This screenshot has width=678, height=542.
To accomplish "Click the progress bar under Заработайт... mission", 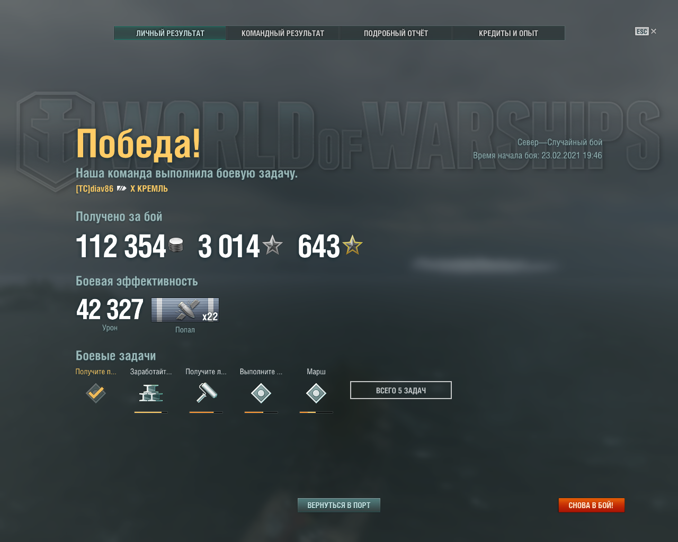I will tap(151, 412).
